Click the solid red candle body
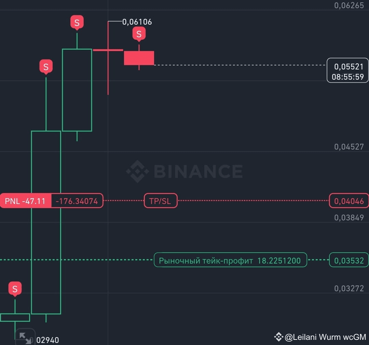This screenshot has height=345, width=369. pos(139,58)
